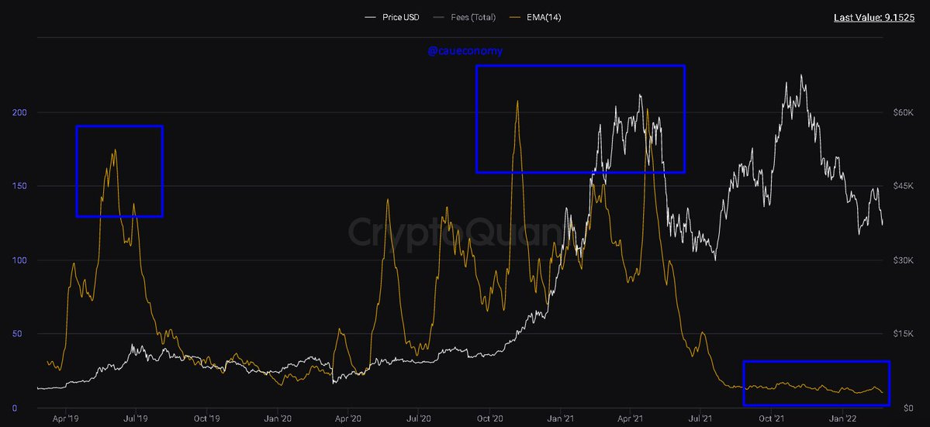930x427 pixels.
Task: Click the right axis label $15K
Action: tap(902, 334)
